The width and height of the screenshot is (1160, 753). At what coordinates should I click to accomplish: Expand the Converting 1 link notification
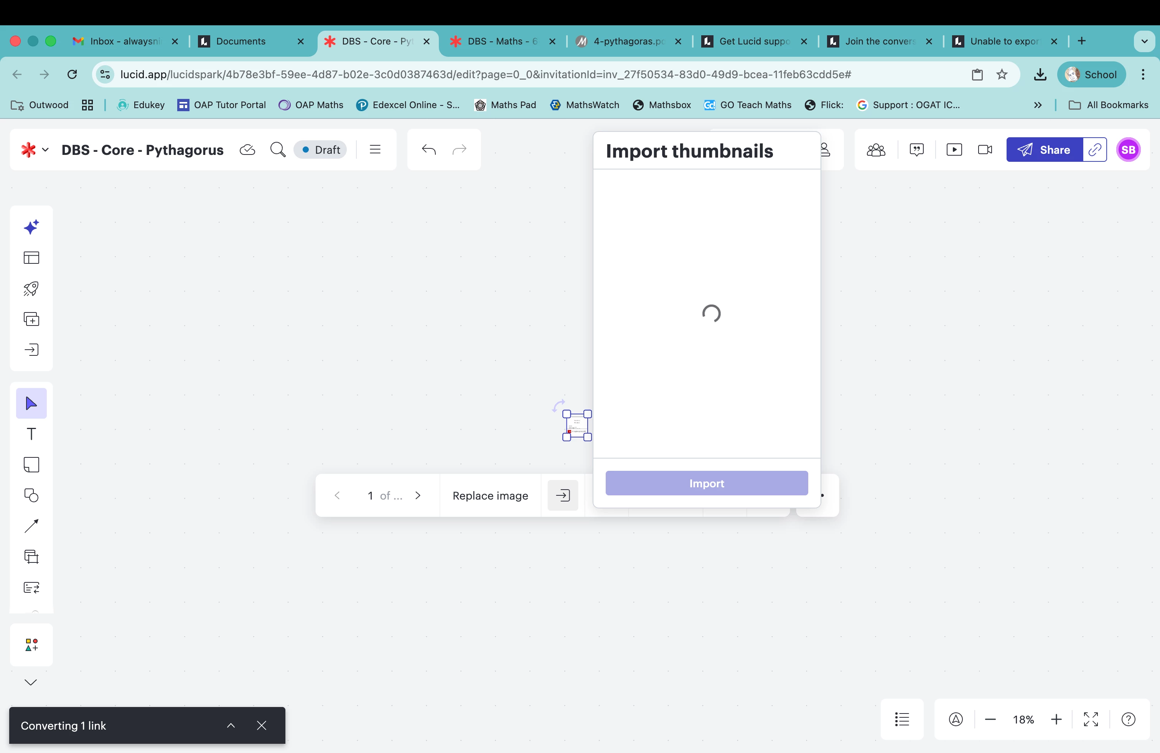231,725
